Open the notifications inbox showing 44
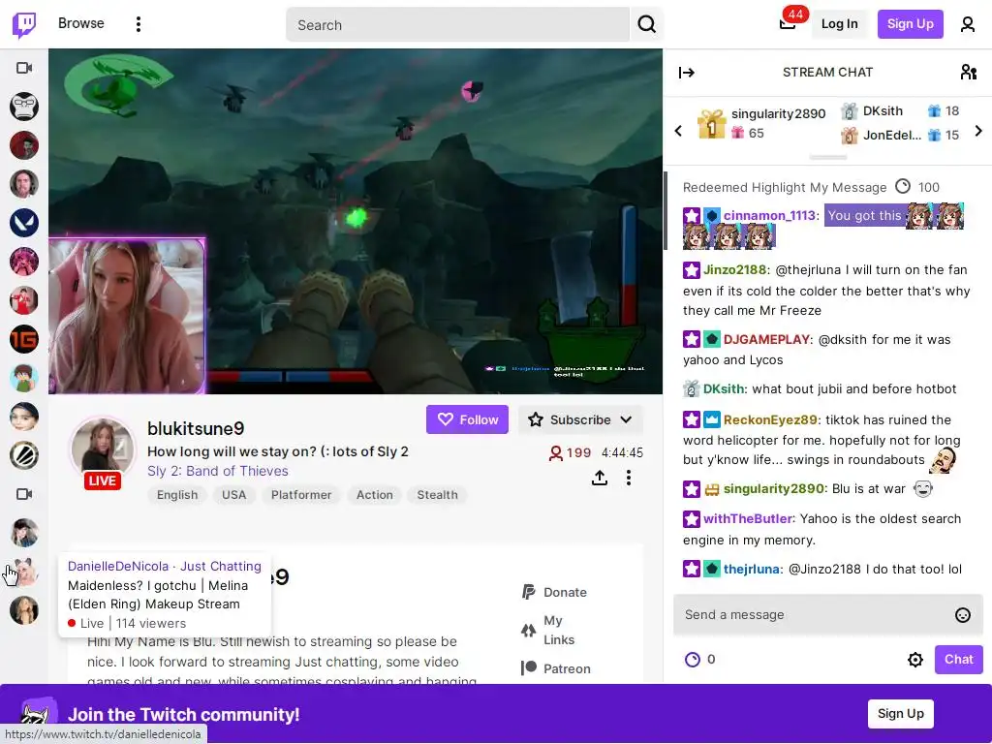The image size is (992, 744). click(x=788, y=23)
